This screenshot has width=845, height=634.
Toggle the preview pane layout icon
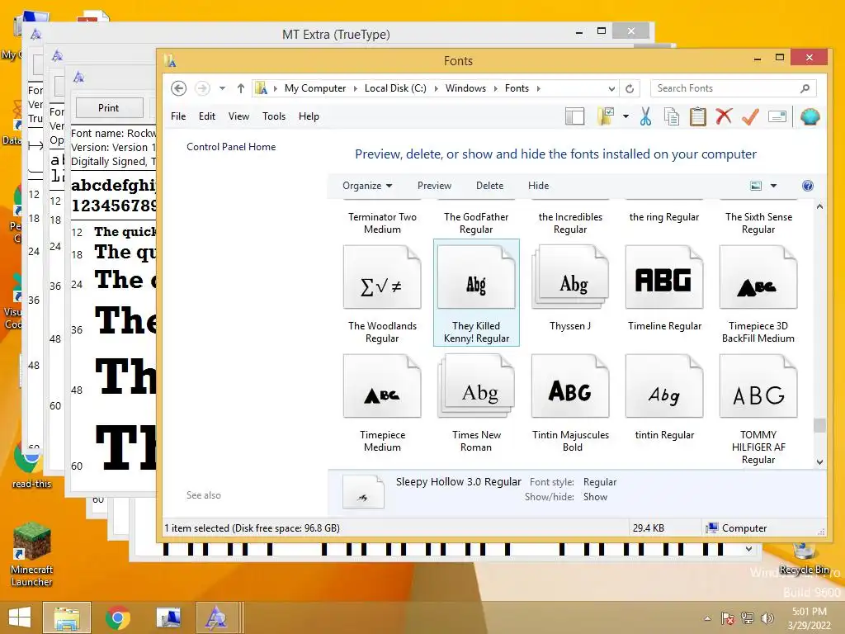pos(574,116)
